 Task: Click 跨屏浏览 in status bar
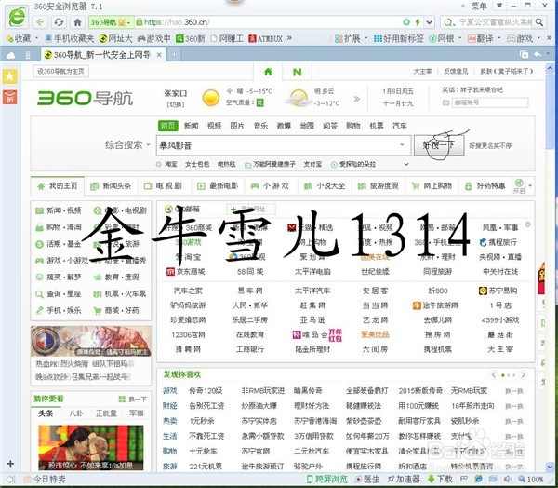(x=327, y=479)
